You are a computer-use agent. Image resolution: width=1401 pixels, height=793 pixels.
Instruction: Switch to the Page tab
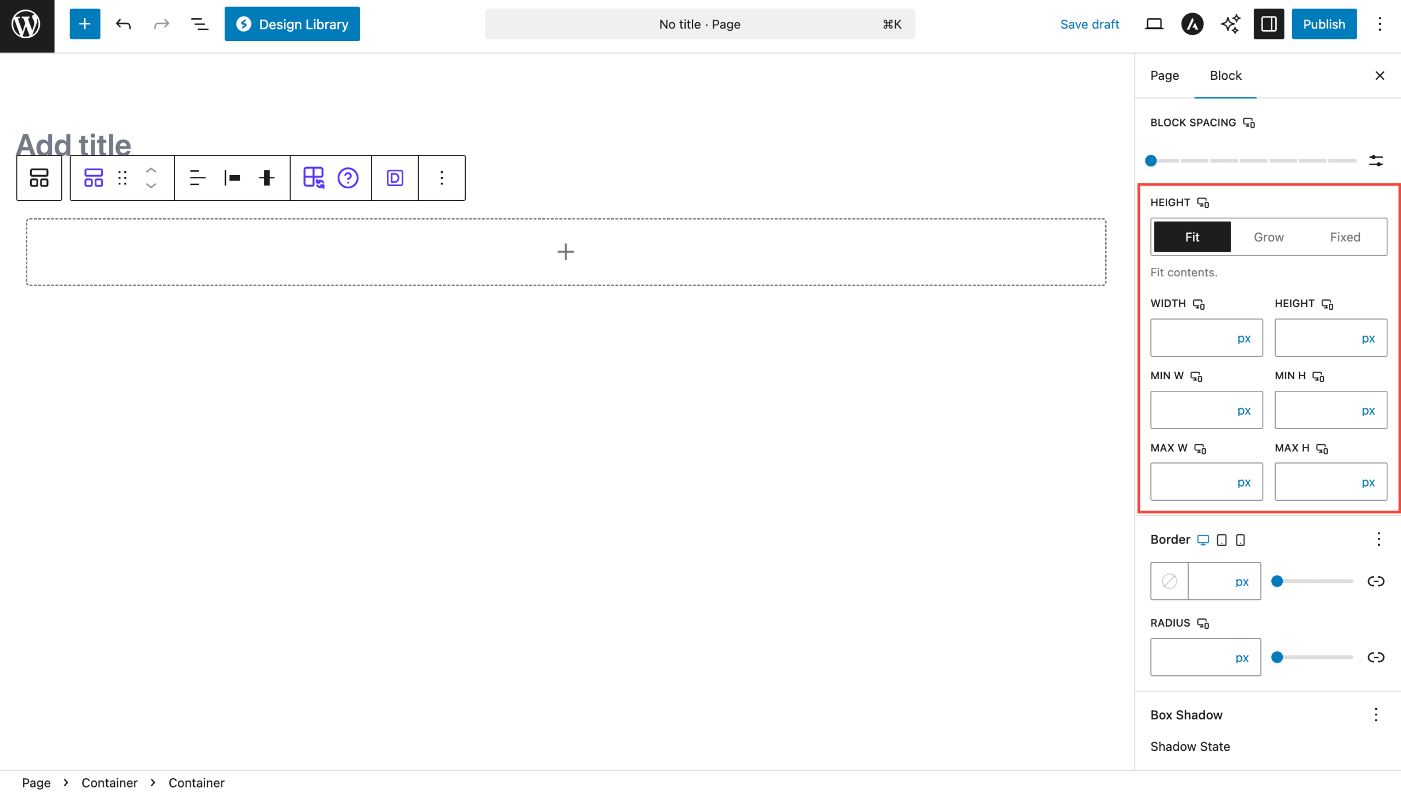[1164, 76]
